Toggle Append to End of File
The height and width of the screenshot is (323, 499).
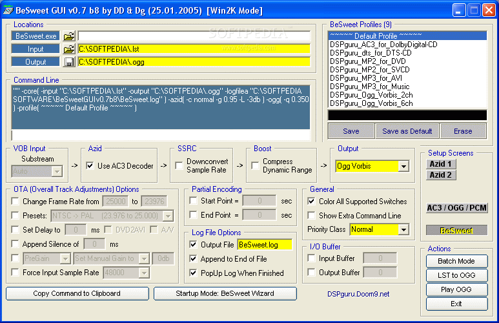click(x=193, y=258)
